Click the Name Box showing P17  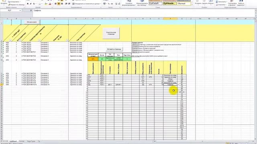pyautogui.click(x=10, y=10)
